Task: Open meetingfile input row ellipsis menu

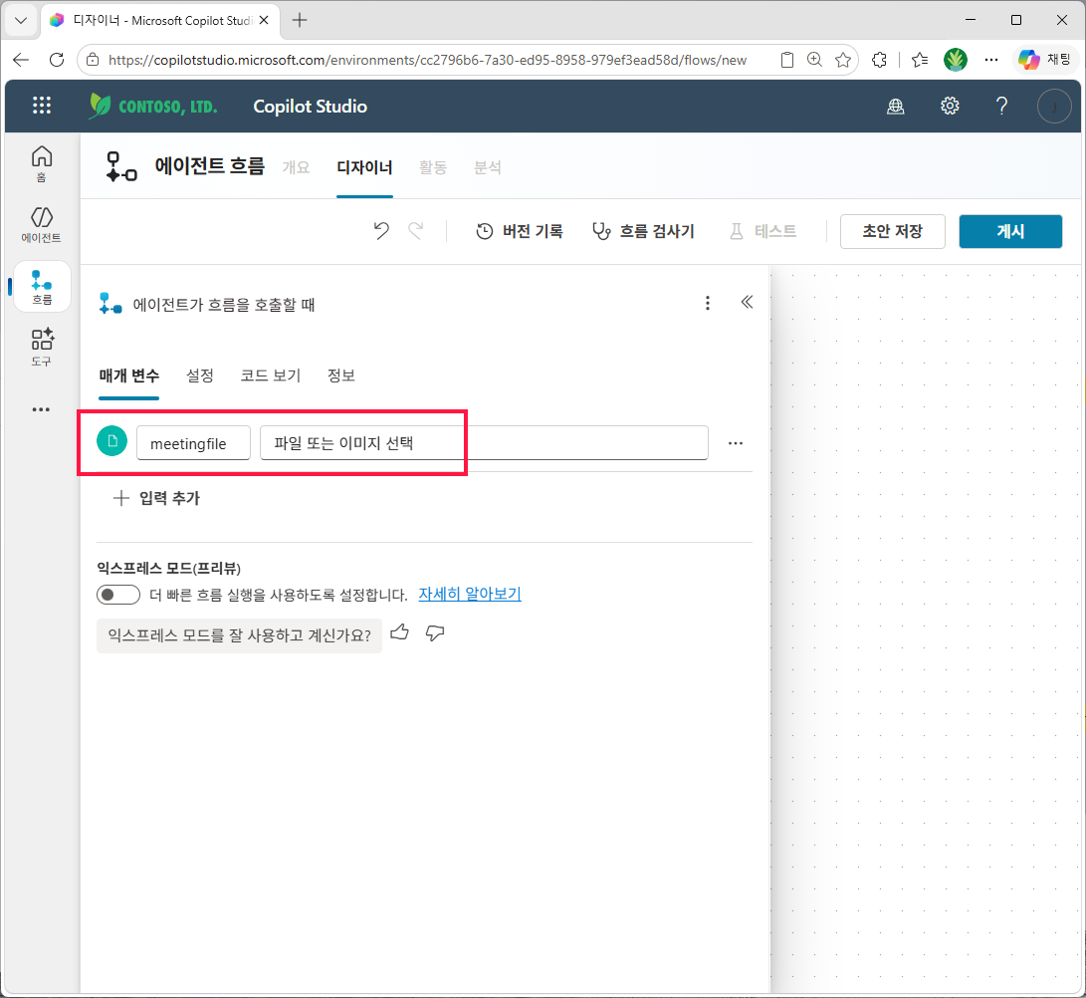Action: pos(736,443)
